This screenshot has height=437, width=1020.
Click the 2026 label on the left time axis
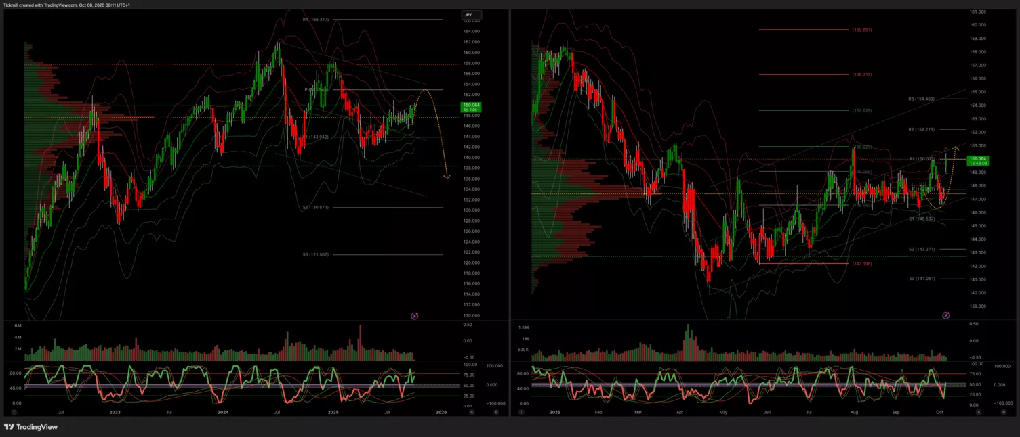(x=441, y=411)
